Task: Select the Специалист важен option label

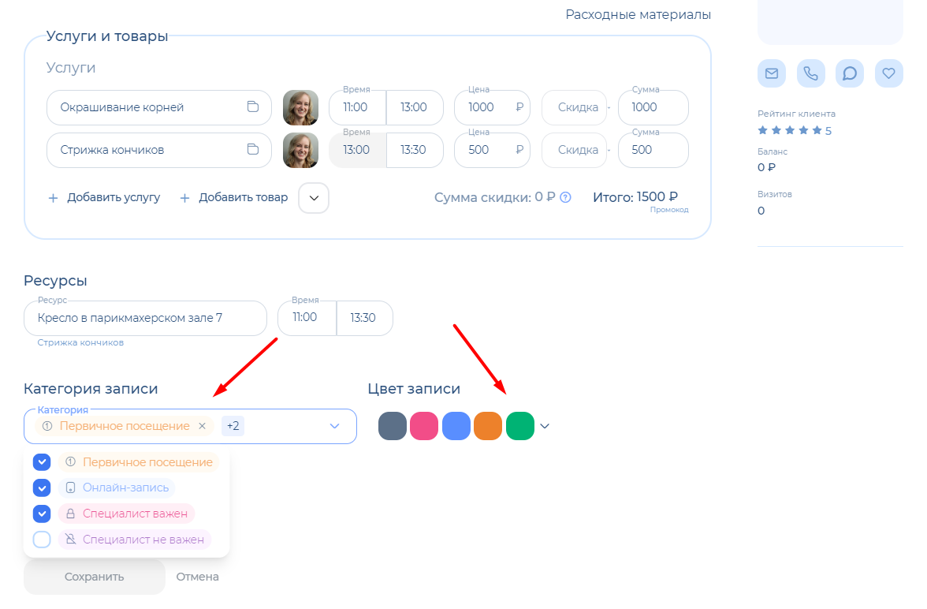Action: [135, 514]
